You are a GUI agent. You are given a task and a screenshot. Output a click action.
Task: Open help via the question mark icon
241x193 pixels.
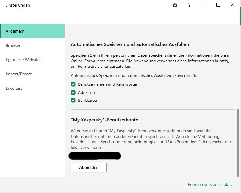(189, 5)
